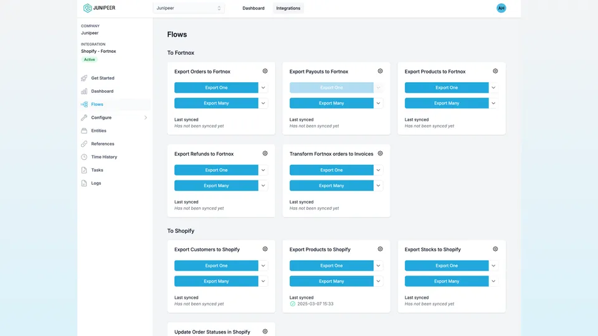
Task: Expand Export Many options for Stocks to Shopify
Action: click(x=493, y=281)
